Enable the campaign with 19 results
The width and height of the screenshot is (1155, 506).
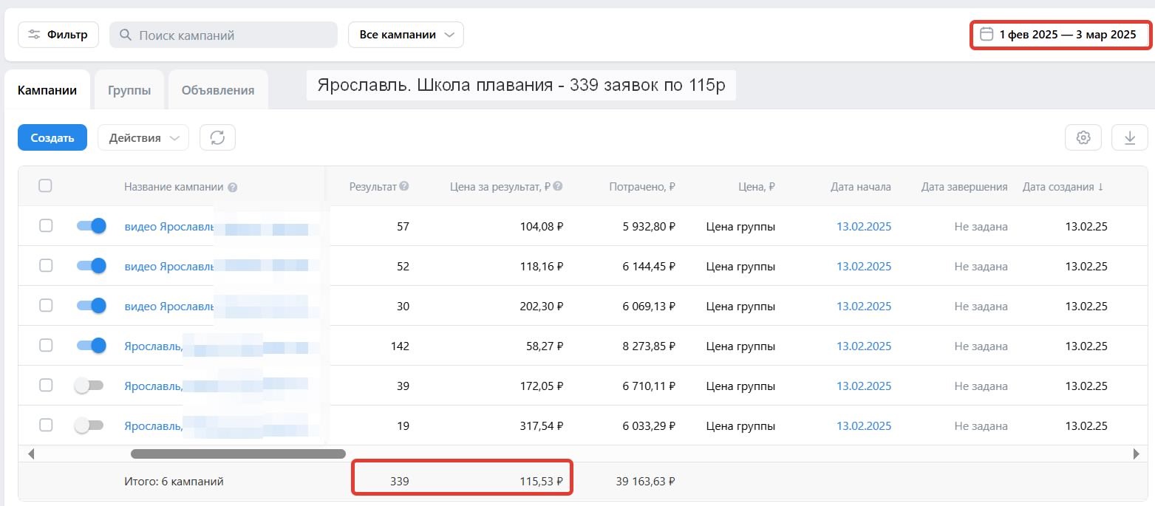(89, 425)
